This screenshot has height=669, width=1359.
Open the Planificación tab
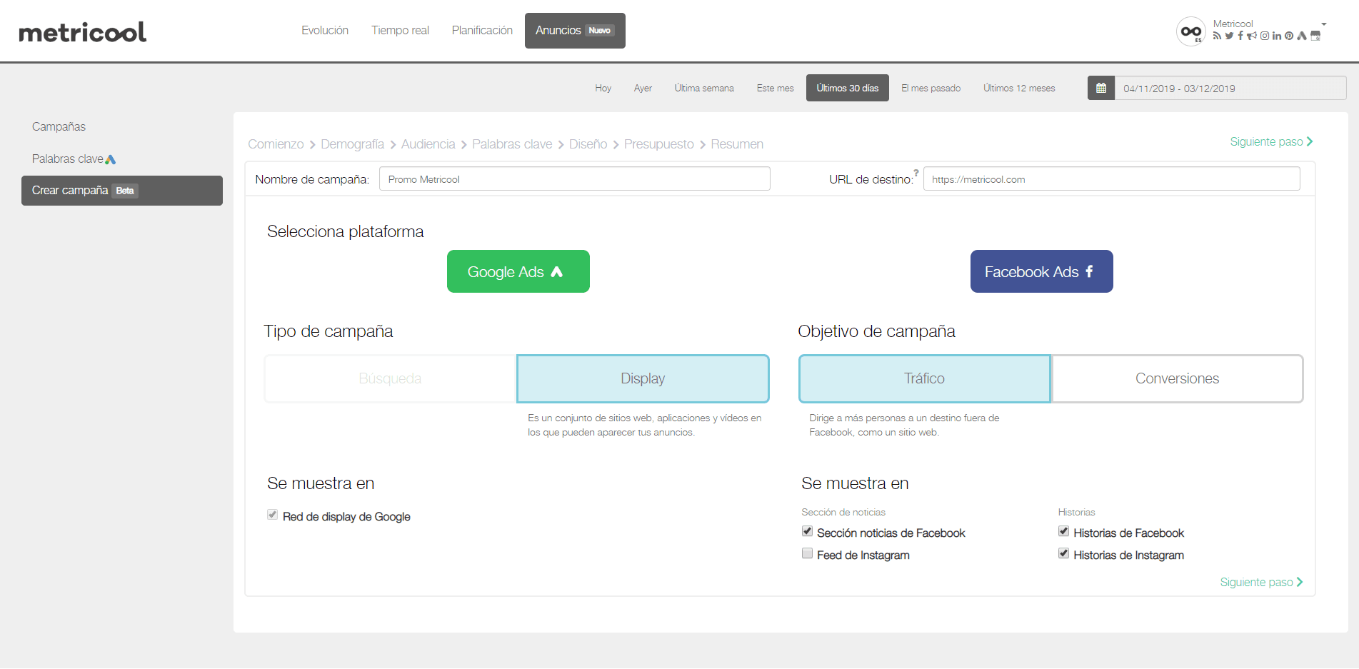coord(482,30)
